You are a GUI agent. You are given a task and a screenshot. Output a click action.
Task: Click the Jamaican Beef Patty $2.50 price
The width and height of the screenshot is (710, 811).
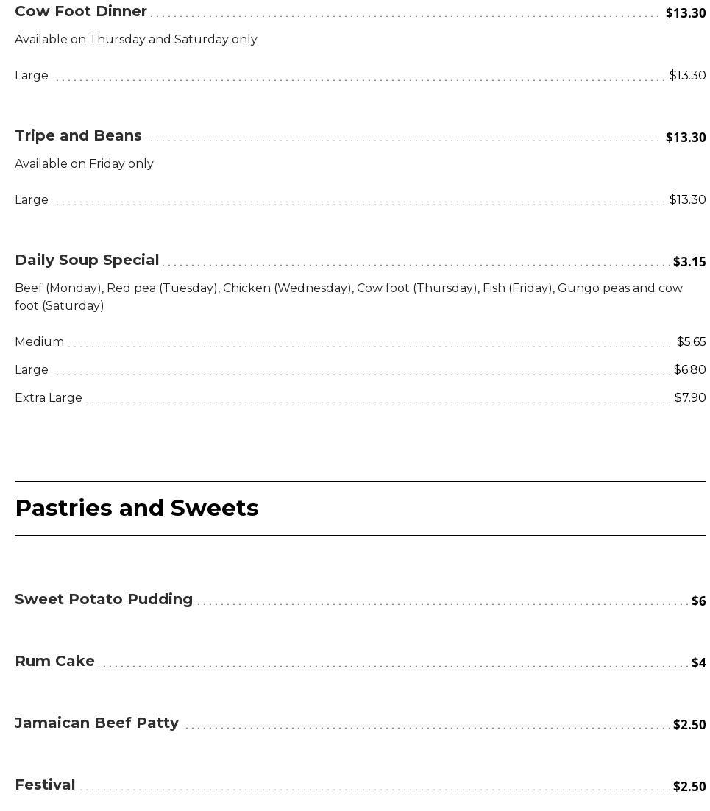[x=689, y=725]
